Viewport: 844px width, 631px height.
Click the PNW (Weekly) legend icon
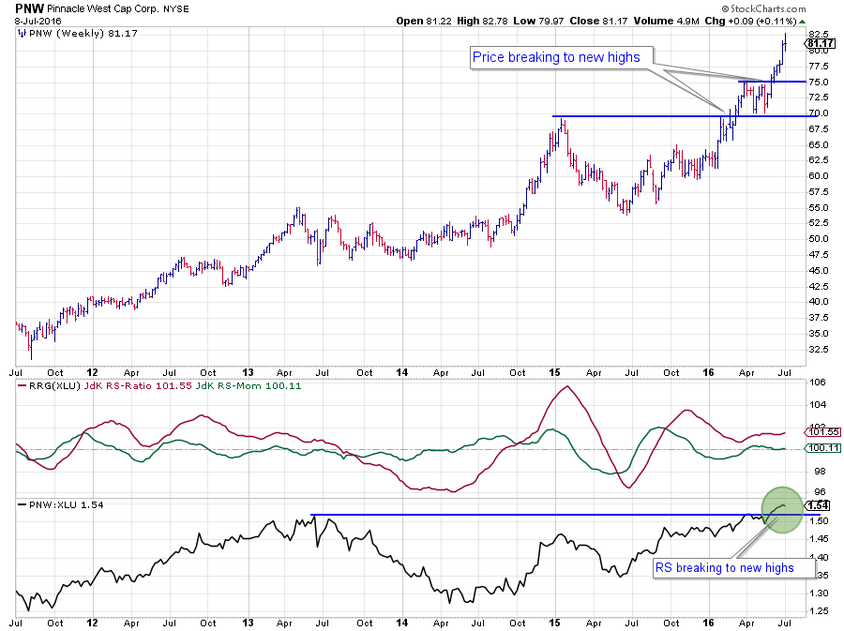(22, 33)
